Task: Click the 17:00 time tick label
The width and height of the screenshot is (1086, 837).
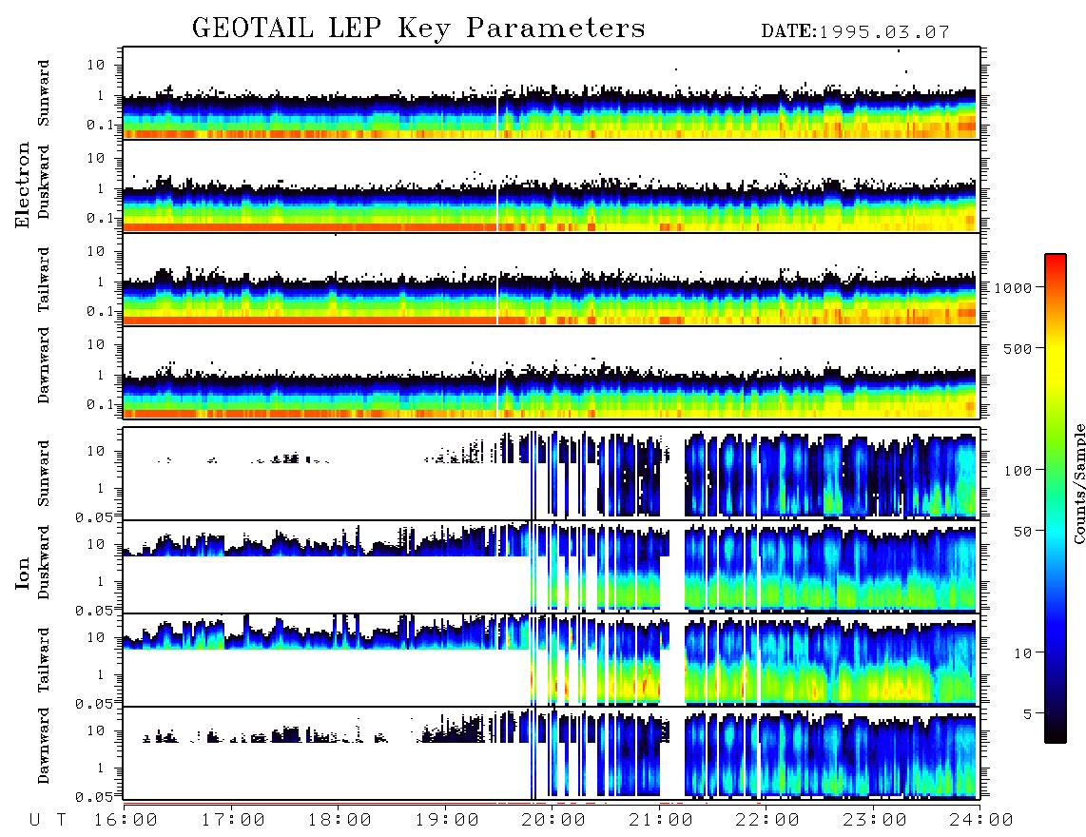Action: (x=233, y=820)
